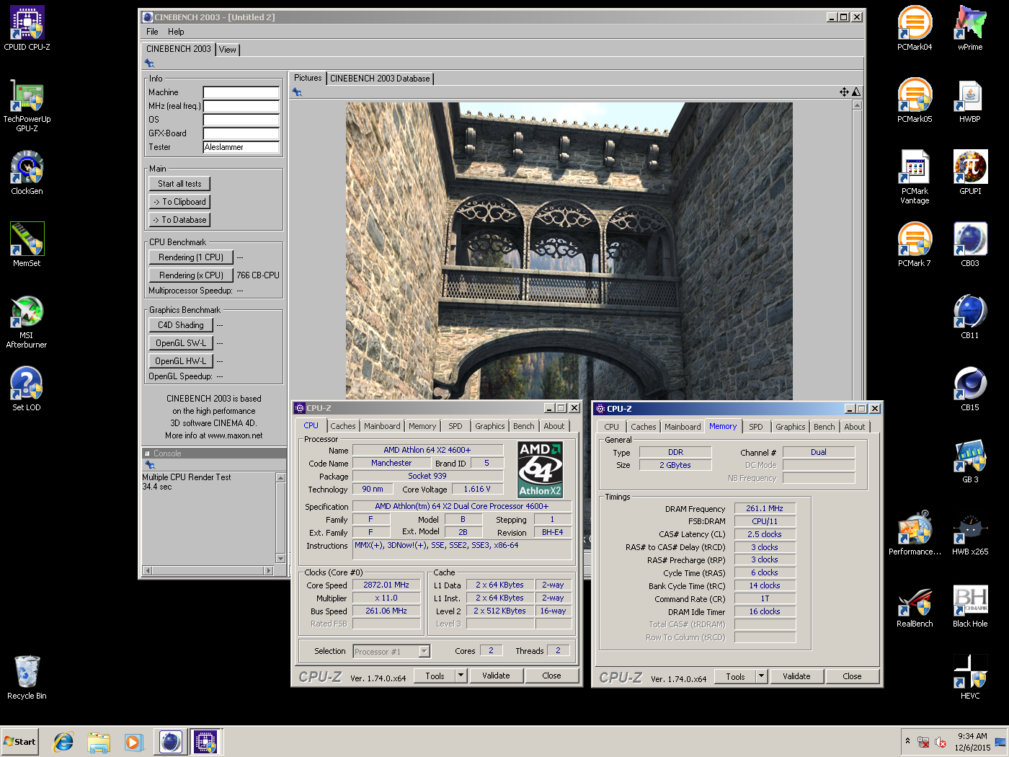
Task: Click the CINEBENCH picture move-pan icon
Action: [844, 92]
